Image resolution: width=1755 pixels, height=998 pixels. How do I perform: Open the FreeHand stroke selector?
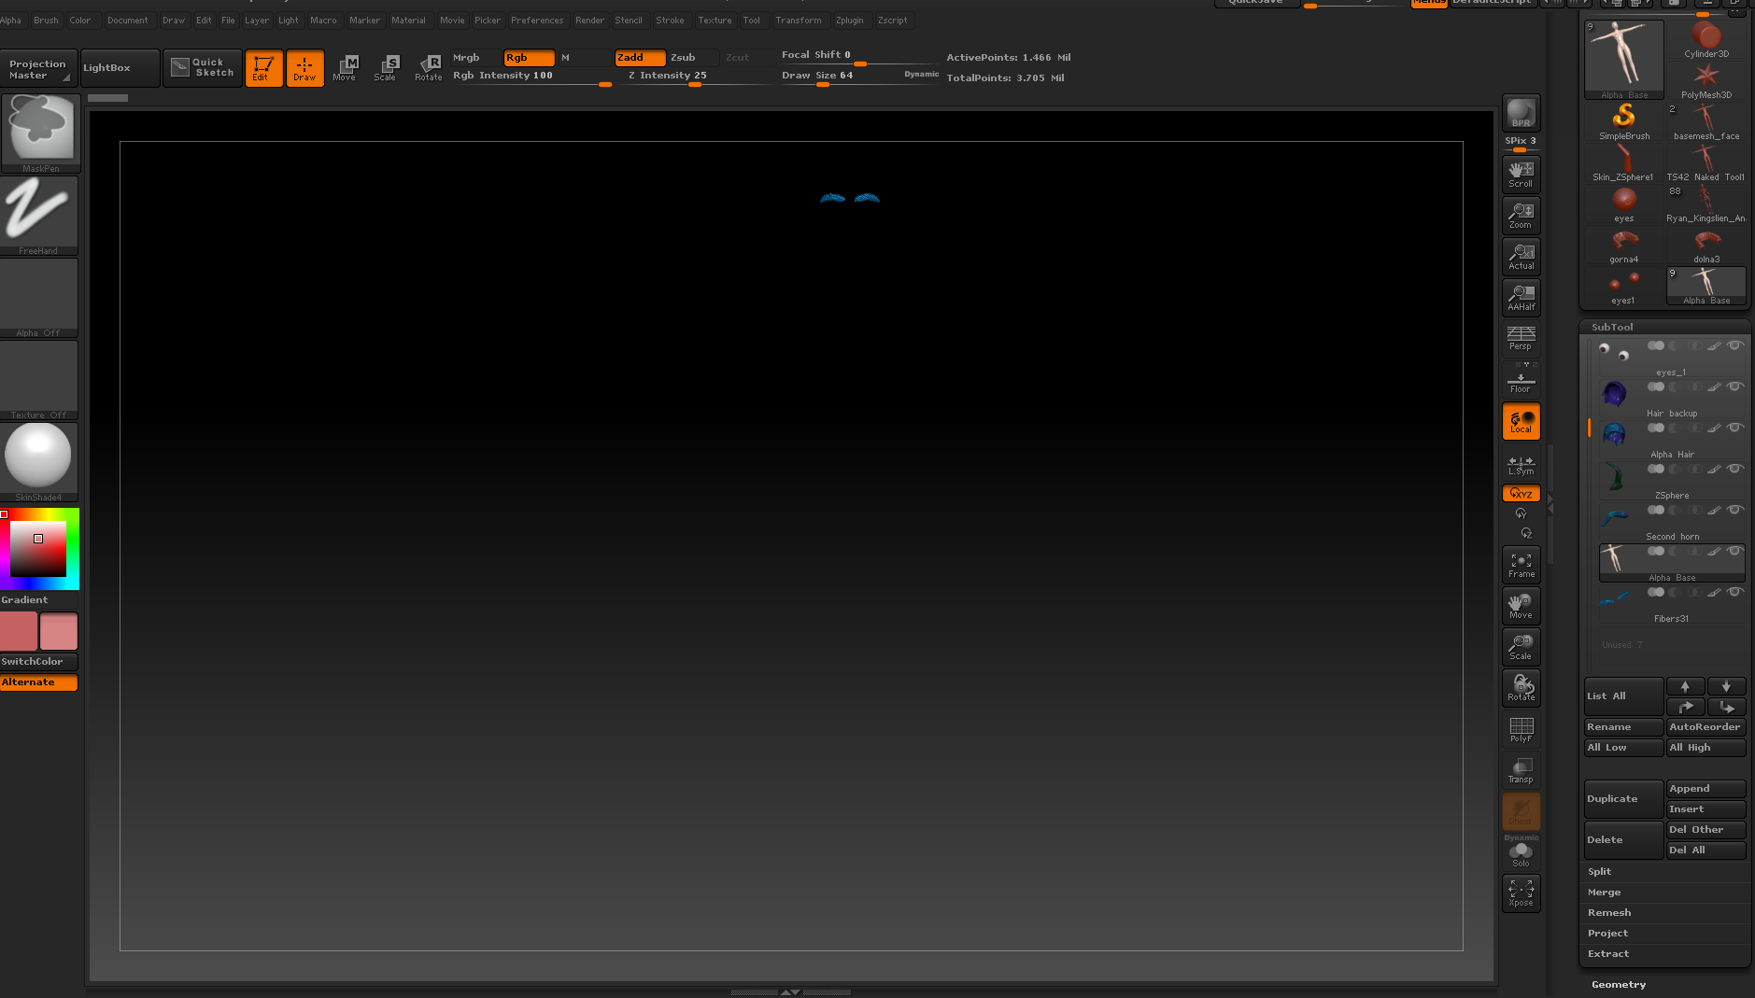(x=39, y=216)
